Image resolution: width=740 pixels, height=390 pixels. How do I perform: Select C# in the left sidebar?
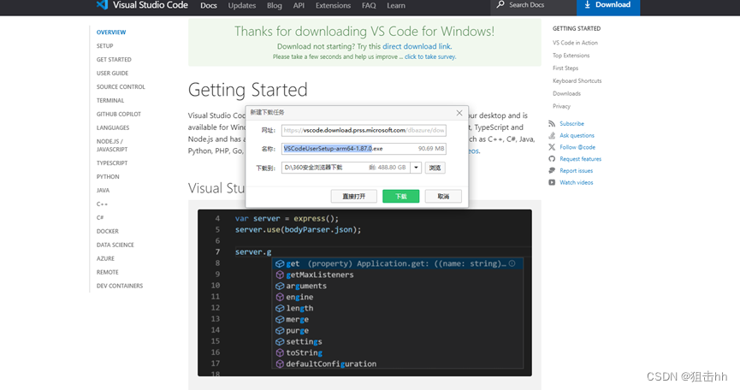pos(100,218)
